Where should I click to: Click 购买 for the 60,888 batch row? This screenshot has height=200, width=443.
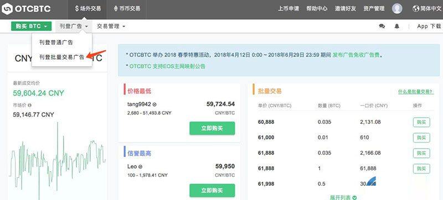(421, 122)
